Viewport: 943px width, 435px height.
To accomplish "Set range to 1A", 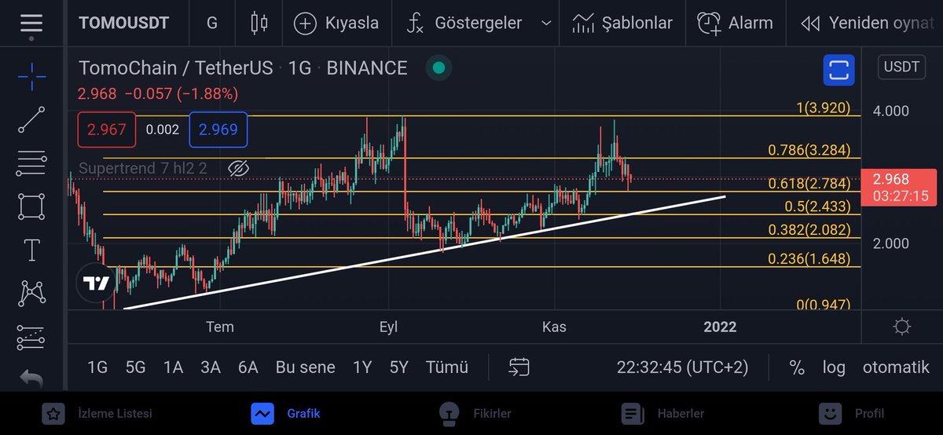I will point(173,367).
